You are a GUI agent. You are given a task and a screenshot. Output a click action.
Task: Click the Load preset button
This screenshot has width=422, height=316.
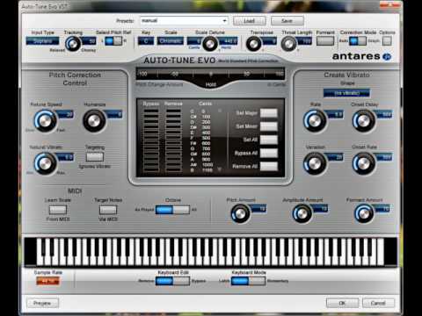coord(250,21)
